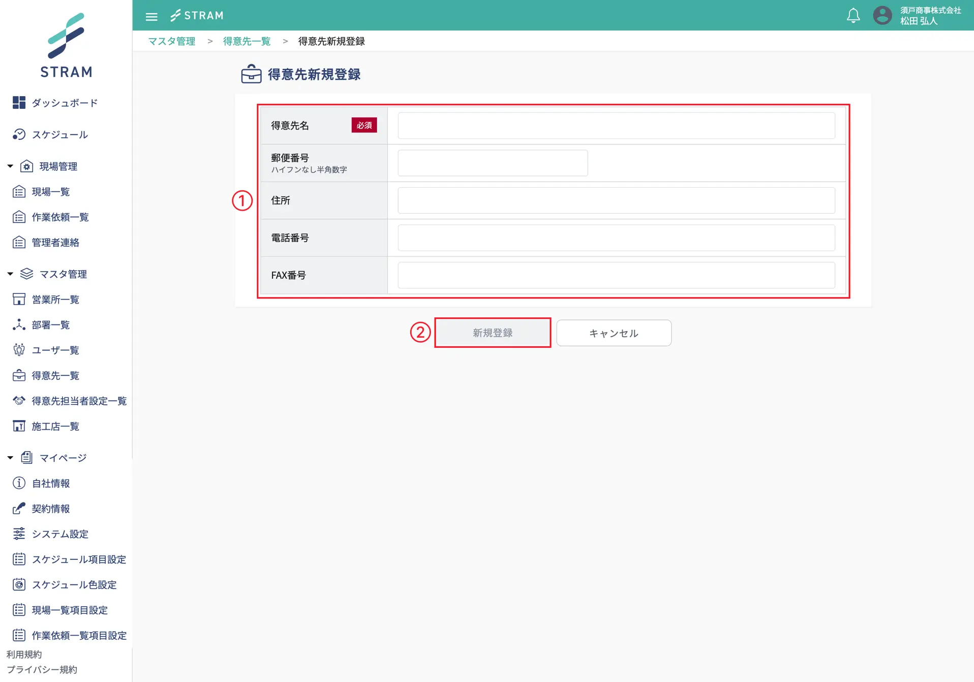Collapse the マイページ section
This screenshot has height=682, width=974.
click(x=10, y=458)
